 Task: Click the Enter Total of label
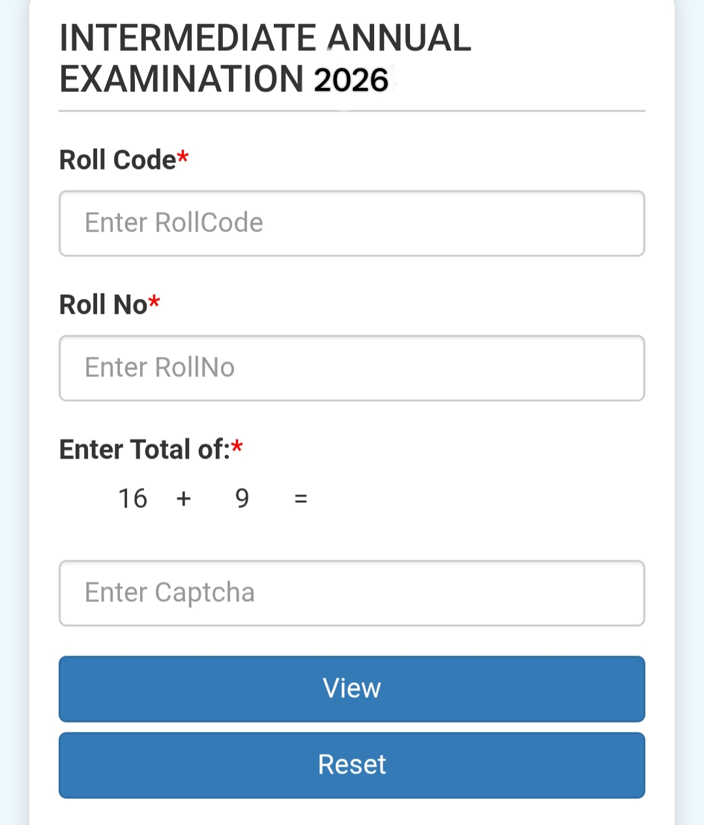pos(144,449)
